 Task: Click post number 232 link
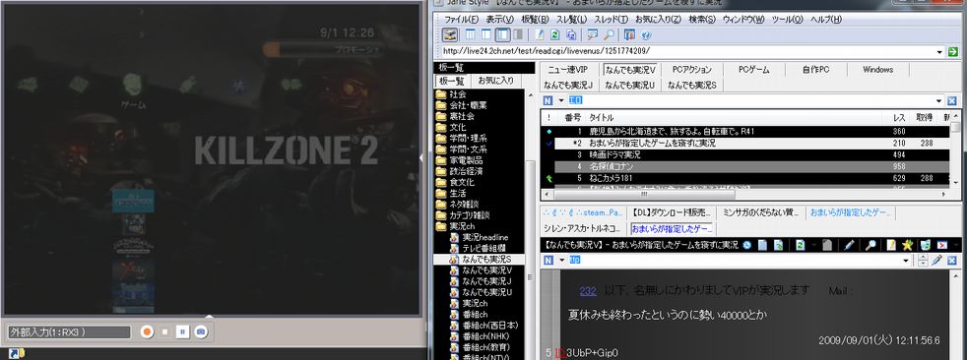coord(588,291)
